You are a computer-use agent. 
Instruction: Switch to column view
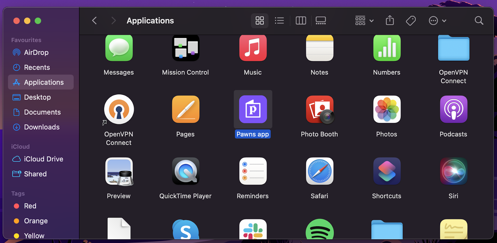click(x=301, y=21)
